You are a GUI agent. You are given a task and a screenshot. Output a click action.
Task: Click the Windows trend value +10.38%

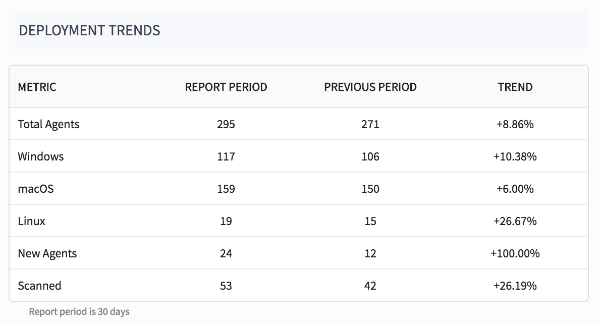[x=515, y=156]
